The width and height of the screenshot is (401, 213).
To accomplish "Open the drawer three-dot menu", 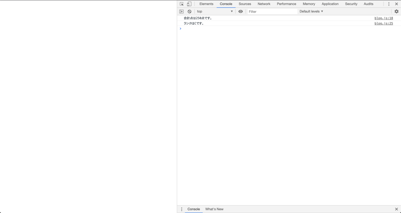I will click(182, 209).
